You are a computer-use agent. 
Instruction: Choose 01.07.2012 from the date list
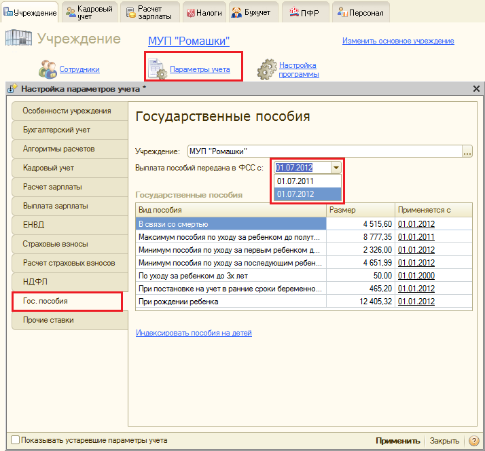(308, 194)
